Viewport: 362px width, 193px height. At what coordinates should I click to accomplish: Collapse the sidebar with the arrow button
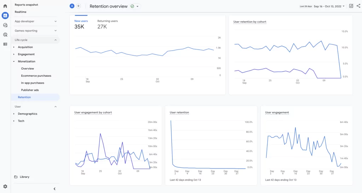pyautogui.click(x=54, y=189)
